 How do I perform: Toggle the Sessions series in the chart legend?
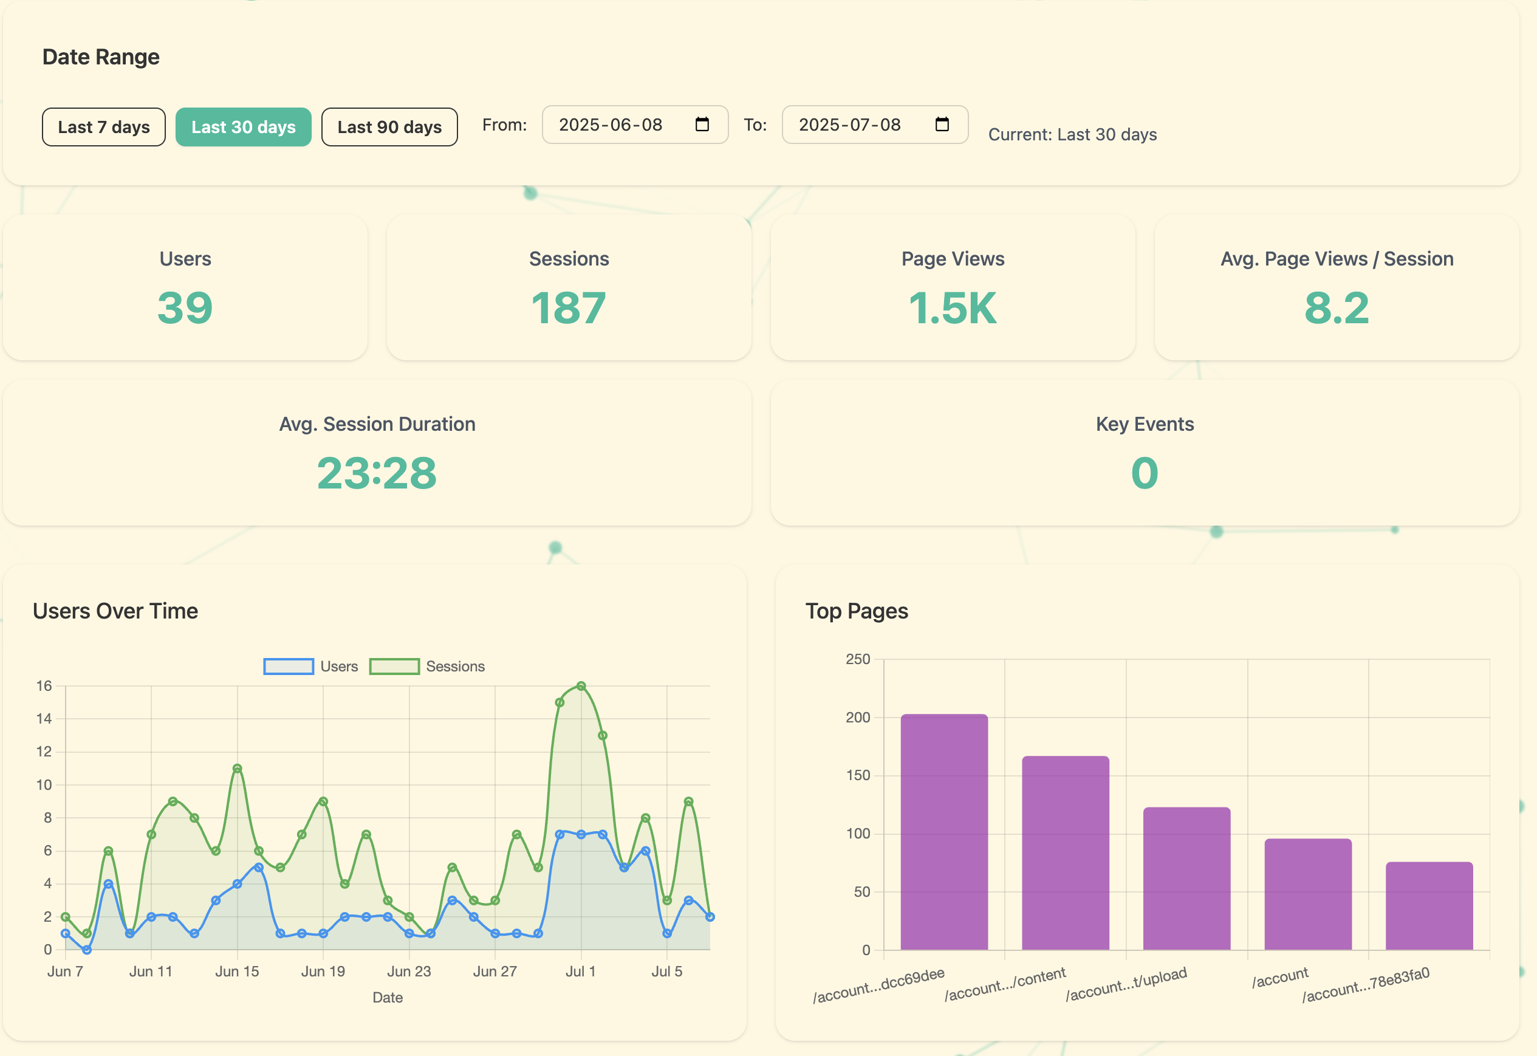pos(428,667)
